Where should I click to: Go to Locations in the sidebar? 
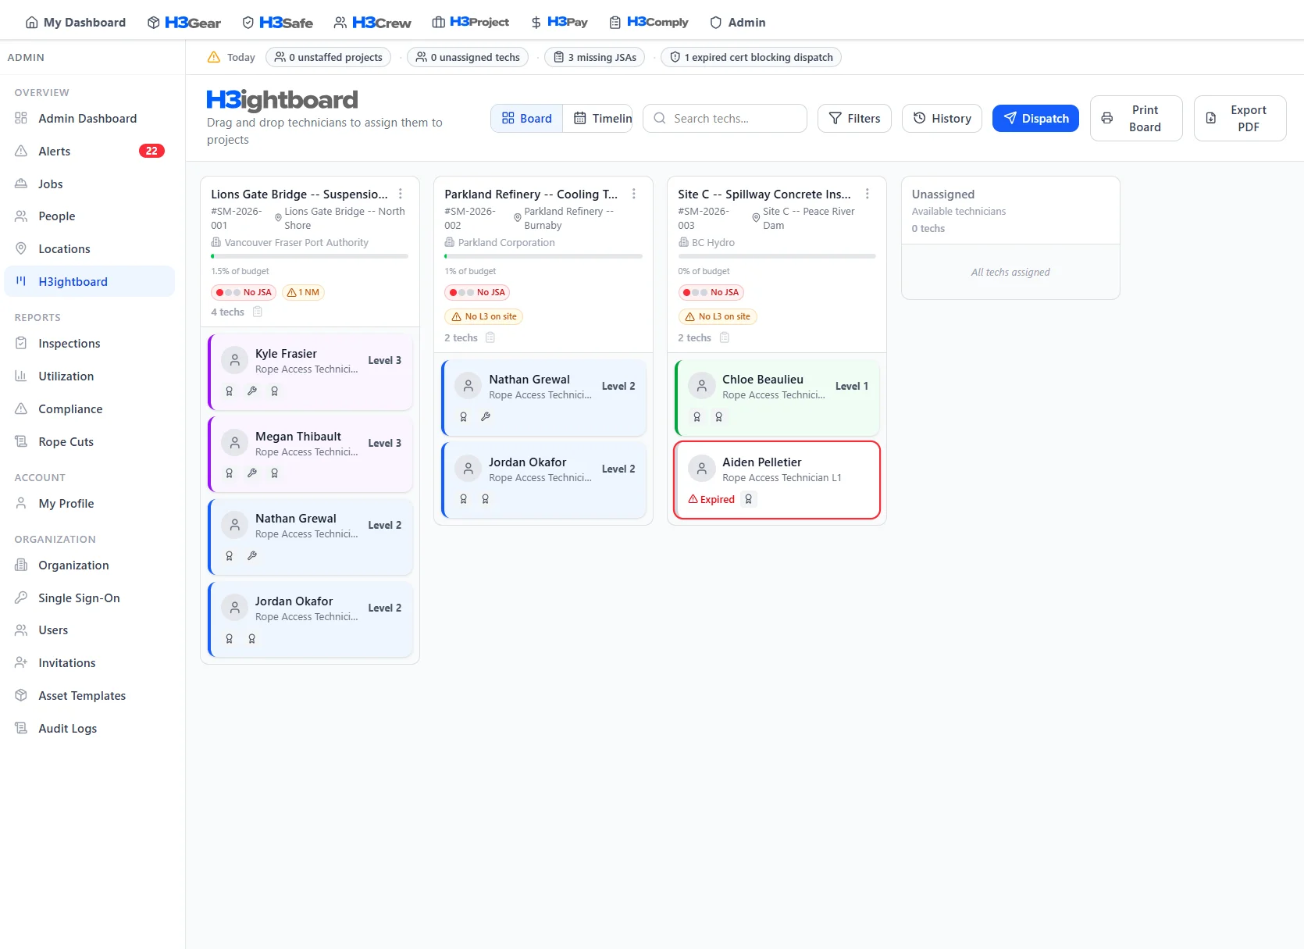coord(90,249)
